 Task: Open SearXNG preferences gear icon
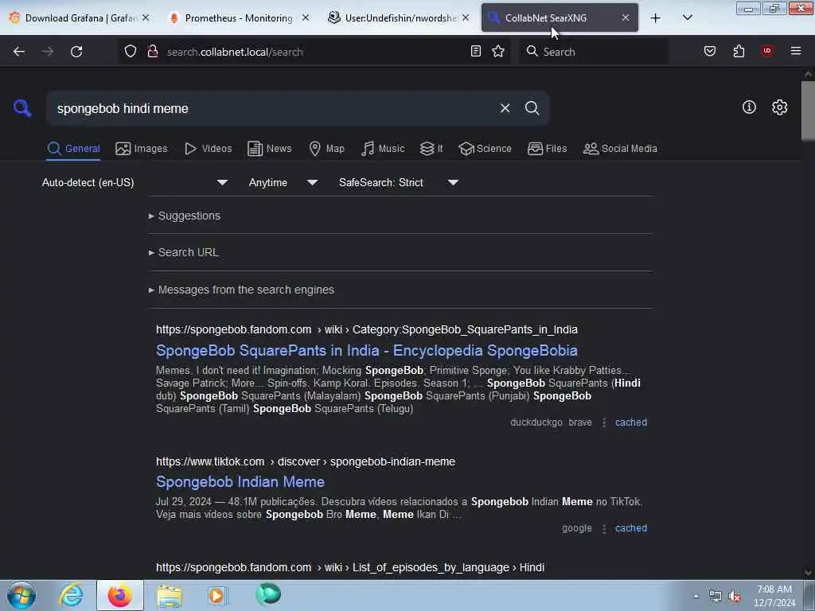tap(779, 107)
